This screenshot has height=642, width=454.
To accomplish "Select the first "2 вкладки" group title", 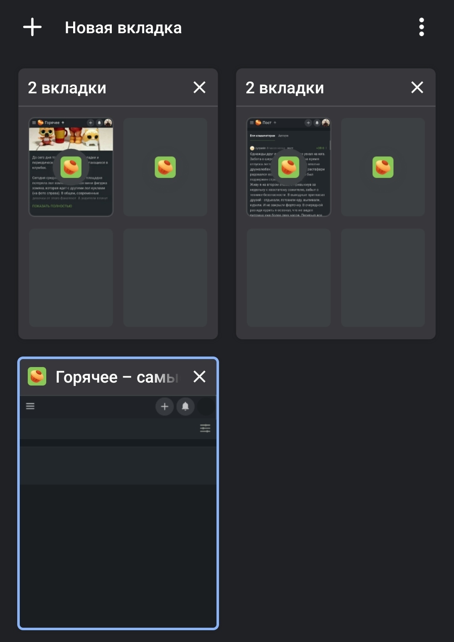I will click(67, 88).
